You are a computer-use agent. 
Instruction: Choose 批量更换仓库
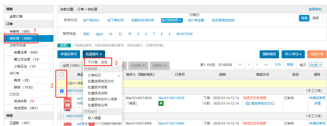(x=98, y=105)
